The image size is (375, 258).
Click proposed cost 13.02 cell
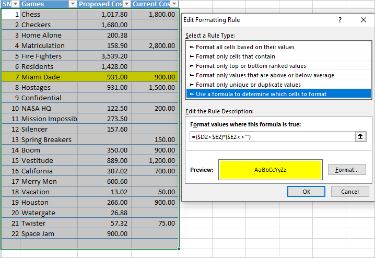coord(104,192)
